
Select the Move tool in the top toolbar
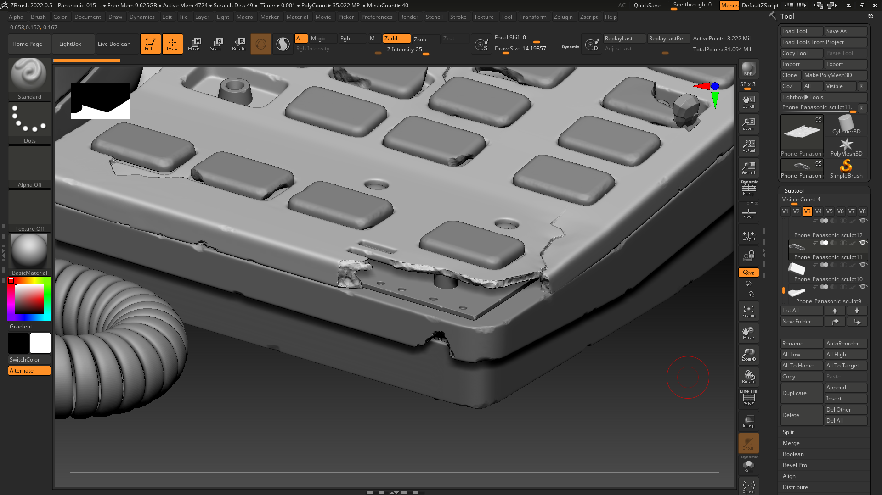195,44
